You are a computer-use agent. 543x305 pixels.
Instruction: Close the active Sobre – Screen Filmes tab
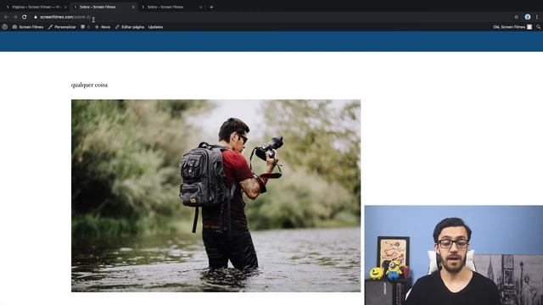(133, 7)
